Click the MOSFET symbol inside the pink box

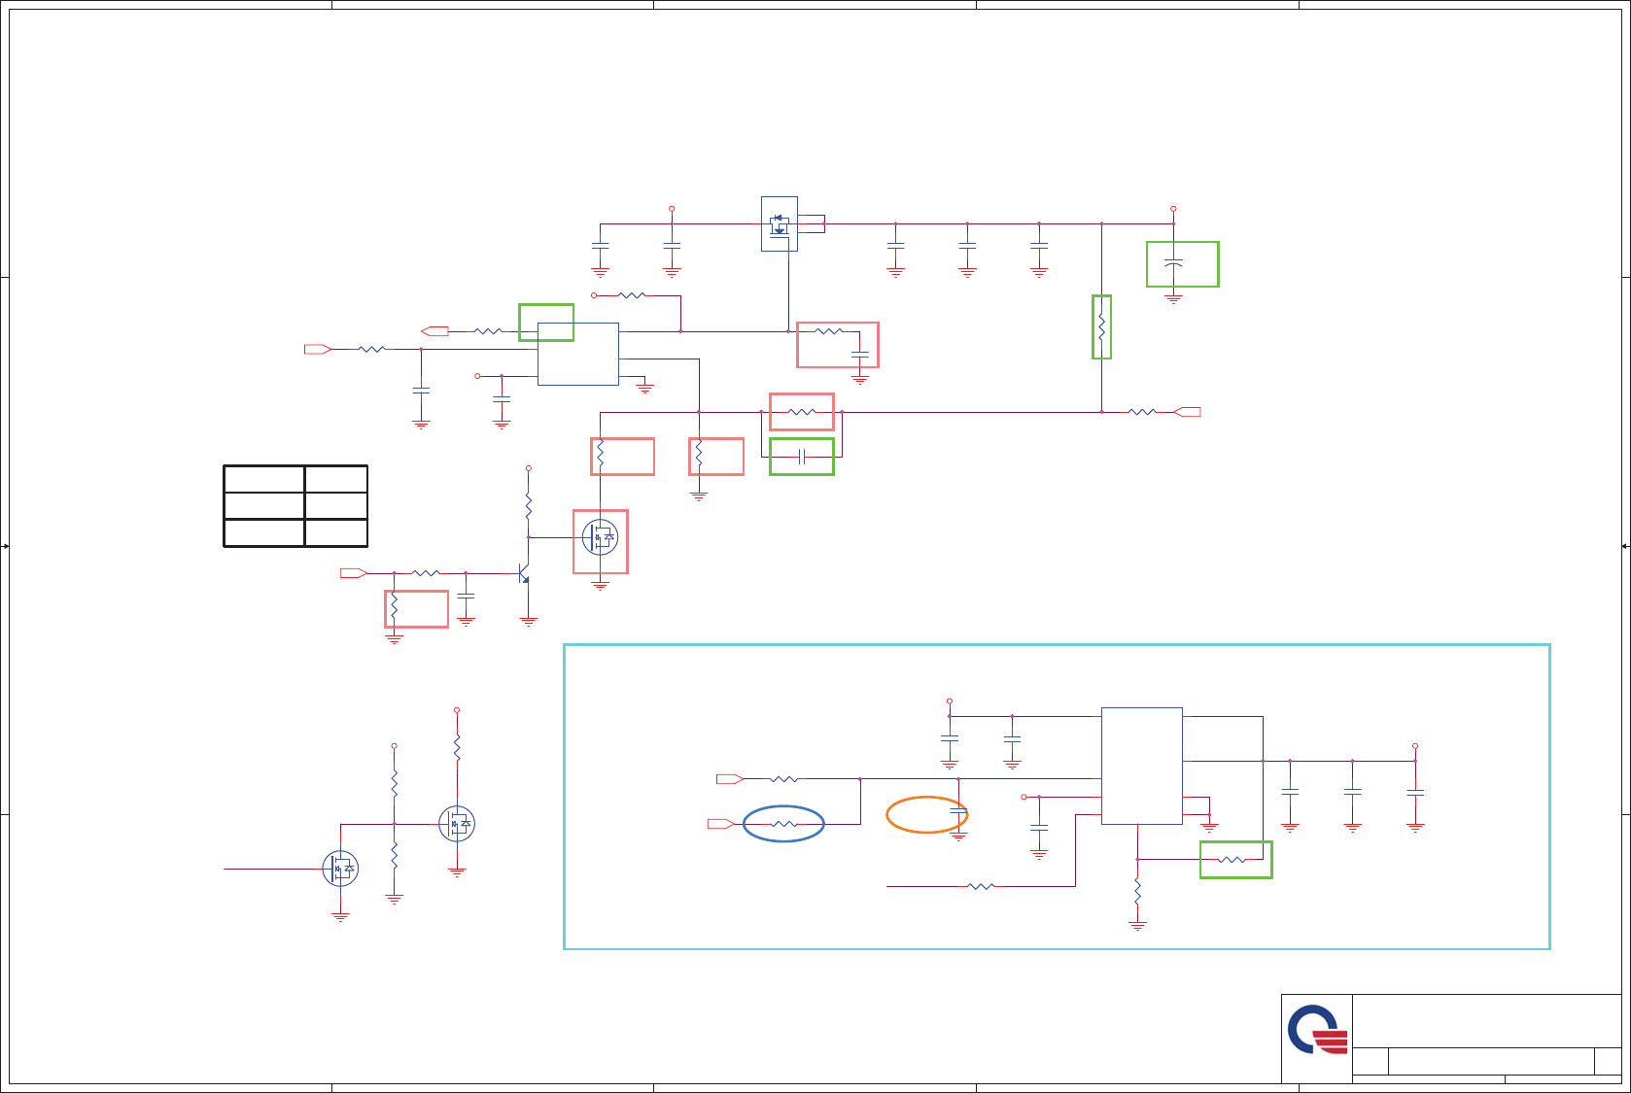click(x=600, y=537)
